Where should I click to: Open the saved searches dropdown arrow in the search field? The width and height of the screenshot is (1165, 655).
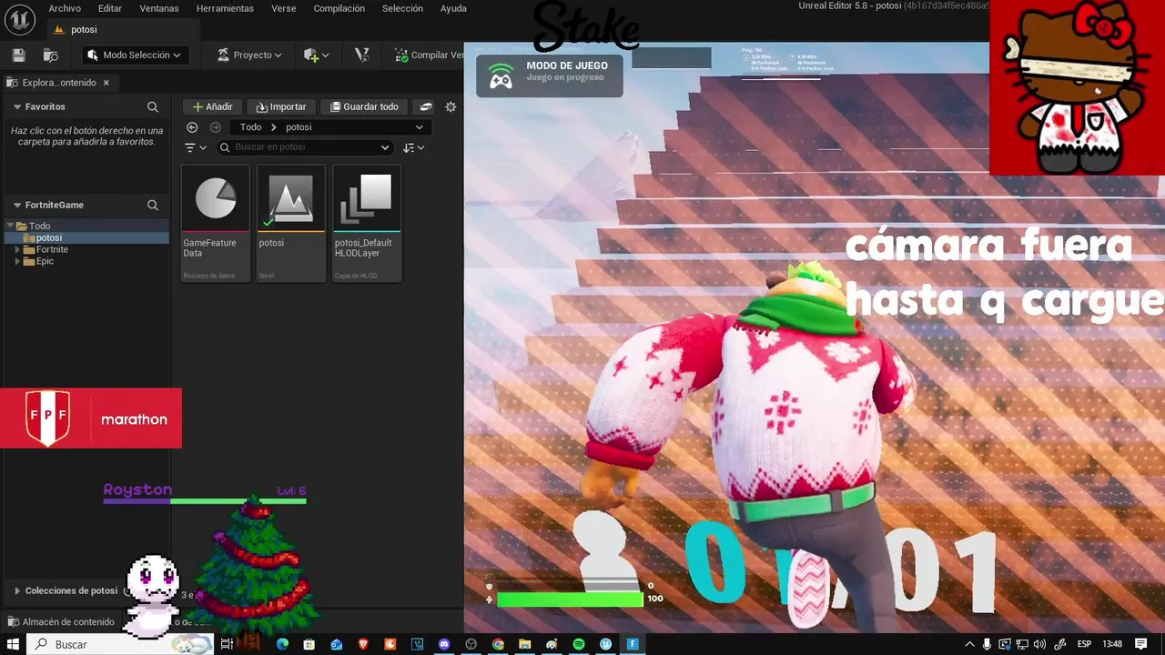coord(385,147)
